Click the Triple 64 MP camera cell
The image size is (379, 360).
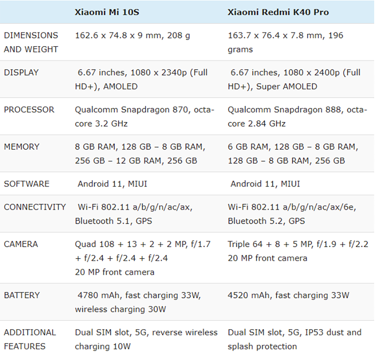[x=298, y=251]
